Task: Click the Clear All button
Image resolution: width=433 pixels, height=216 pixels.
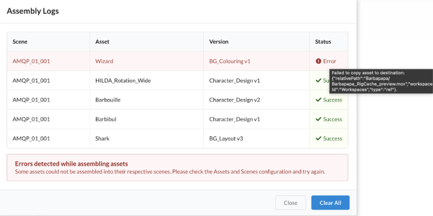Action: [330, 203]
